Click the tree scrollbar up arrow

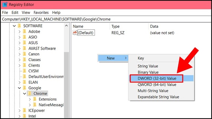click(66, 26)
